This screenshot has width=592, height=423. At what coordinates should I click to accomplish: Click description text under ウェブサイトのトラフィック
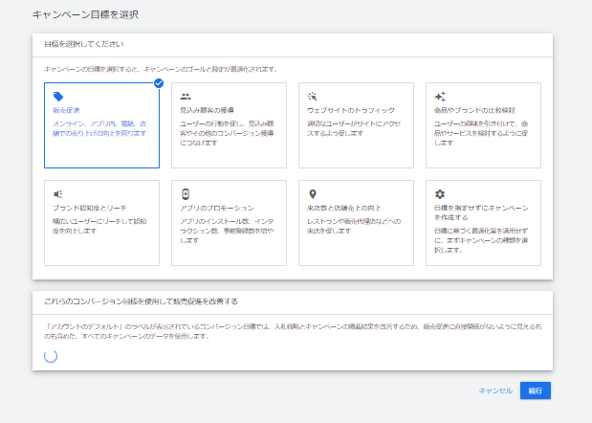click(x=354, y=128)
